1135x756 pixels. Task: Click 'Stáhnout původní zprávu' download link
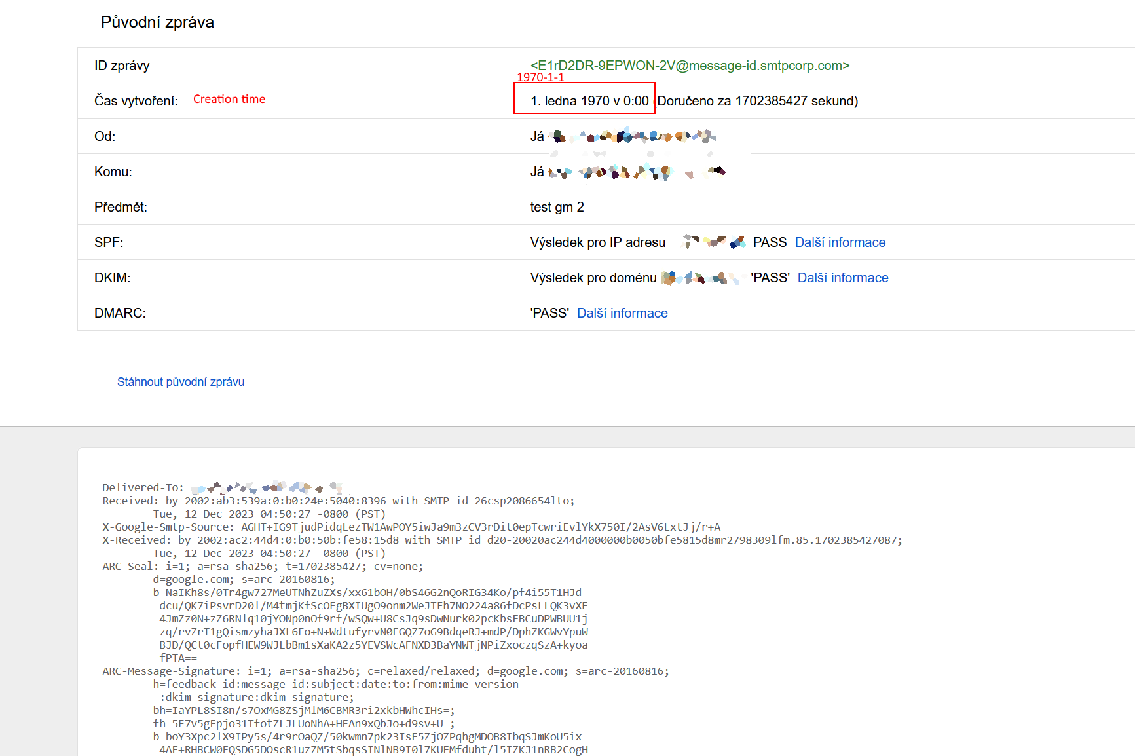click(x=181, y=382)
